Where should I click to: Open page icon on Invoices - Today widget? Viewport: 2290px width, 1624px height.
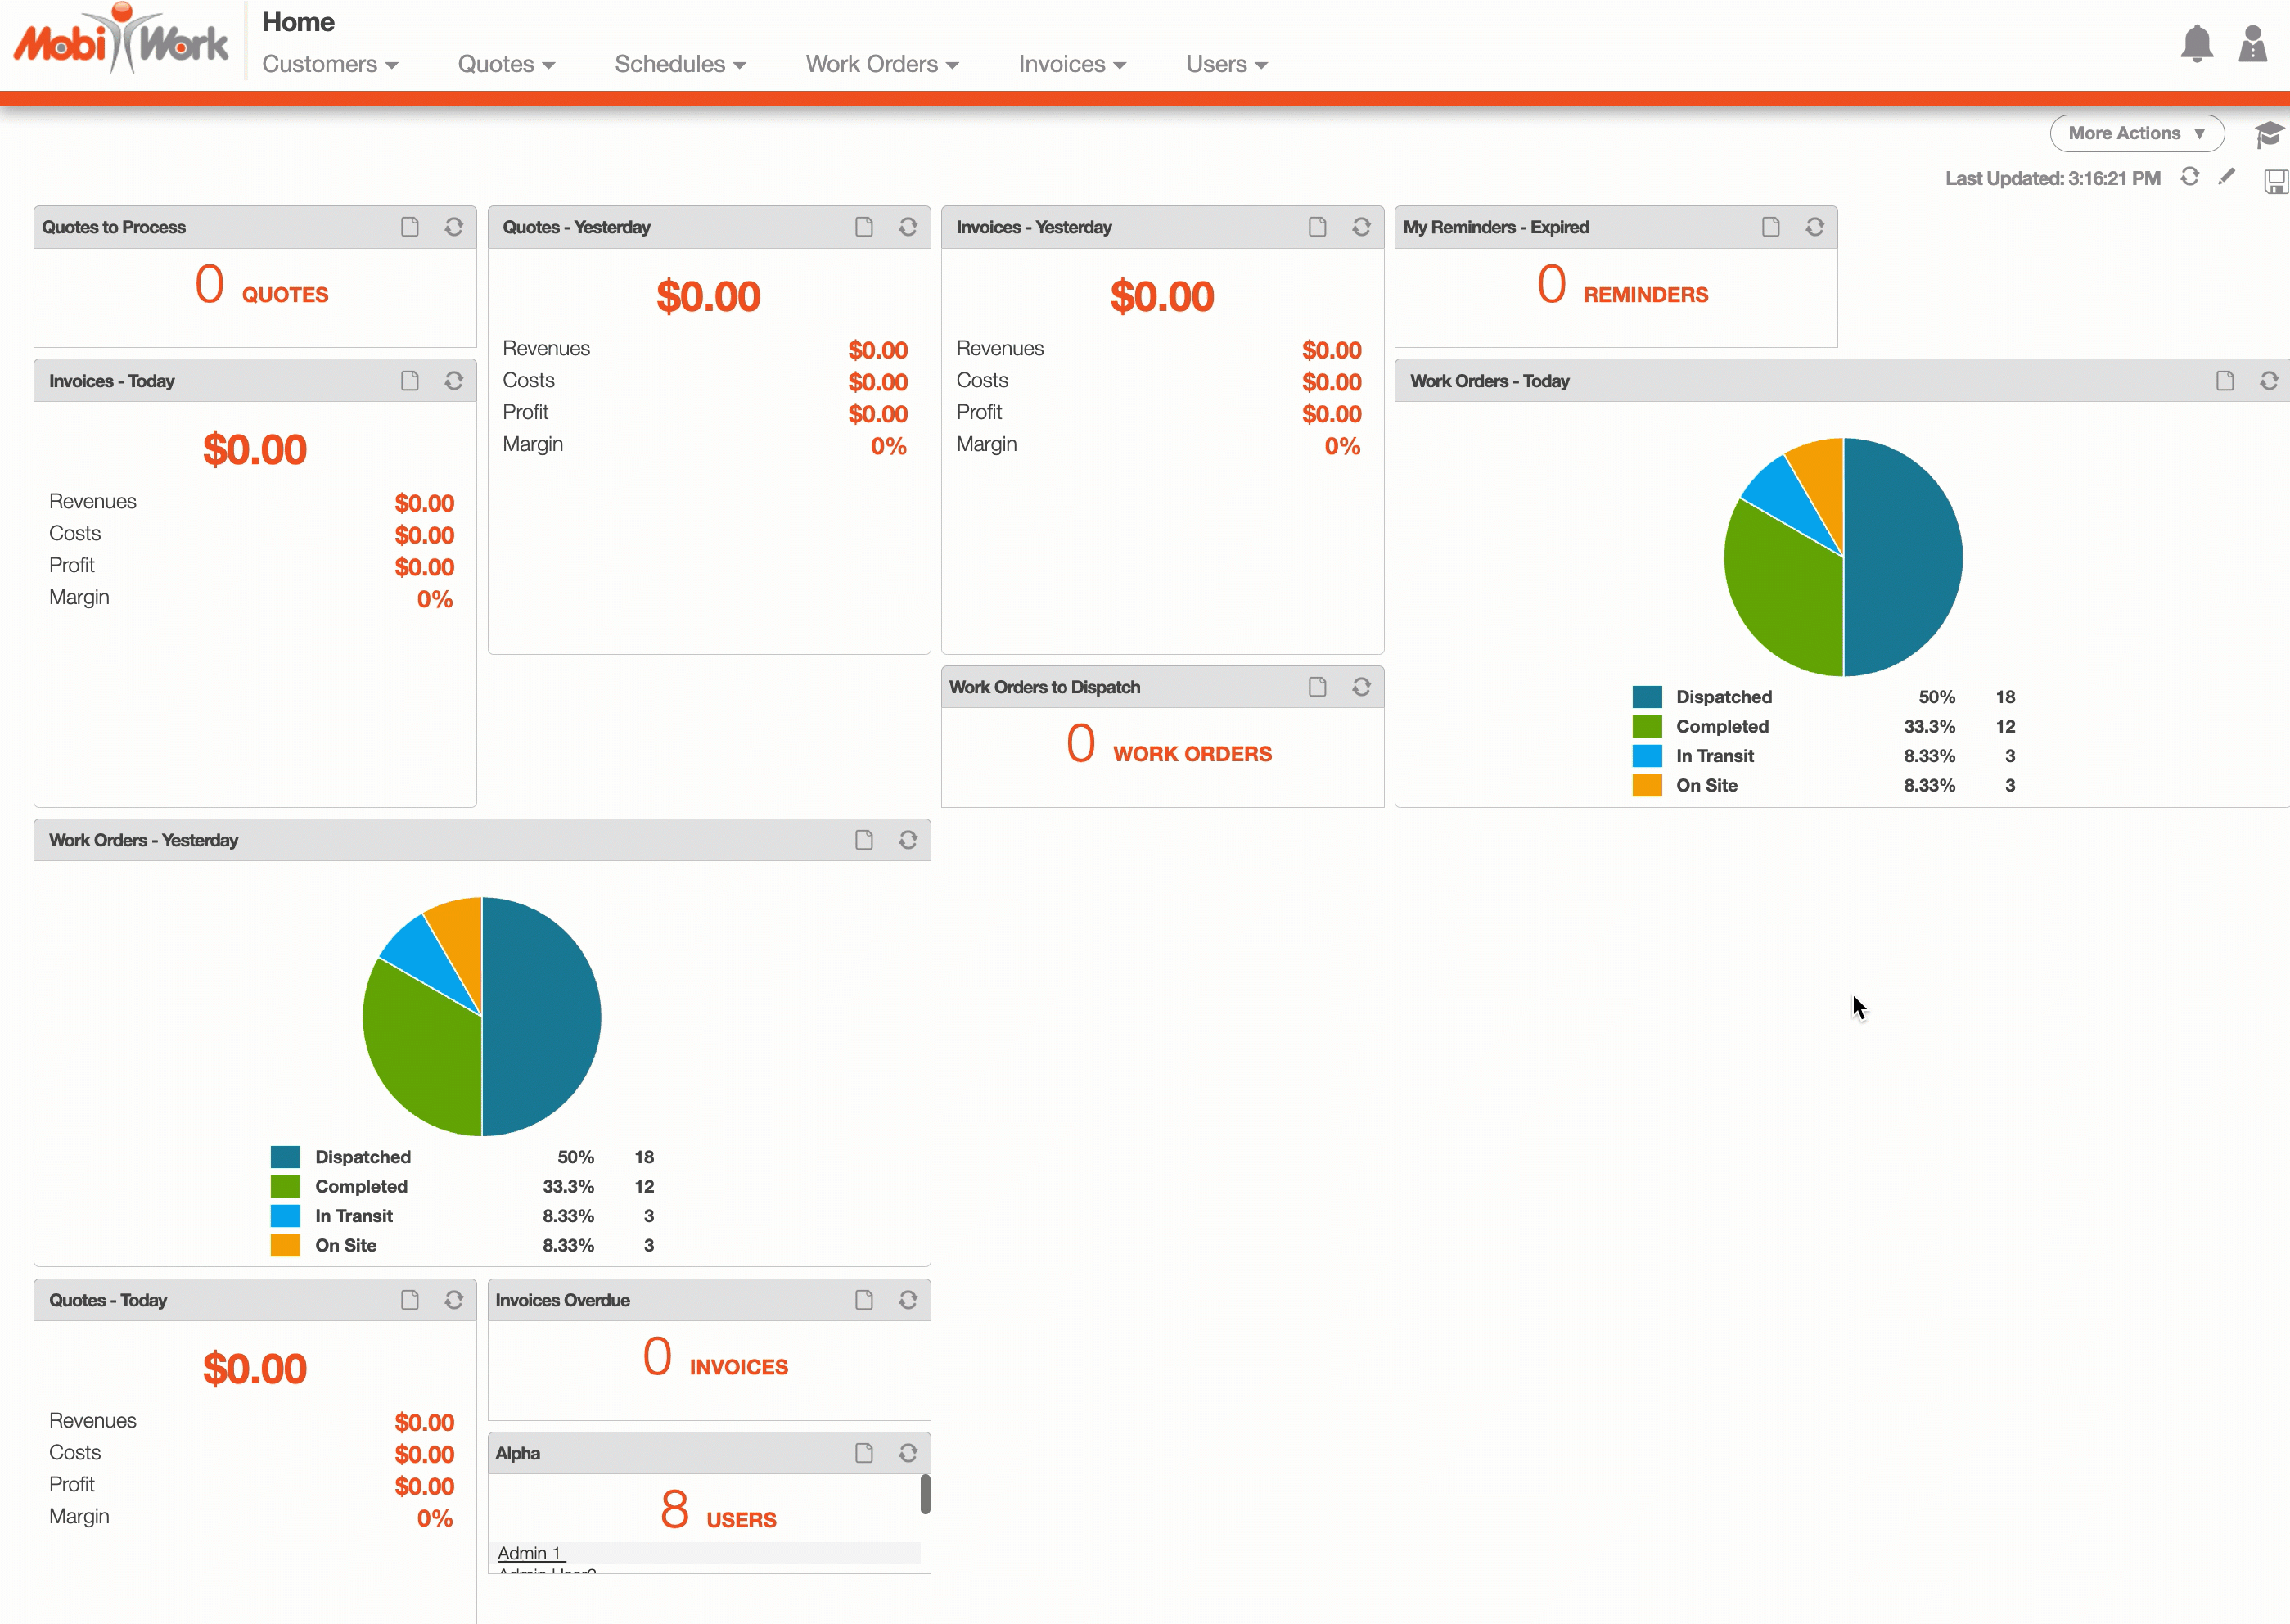click(x=410, y=381)
